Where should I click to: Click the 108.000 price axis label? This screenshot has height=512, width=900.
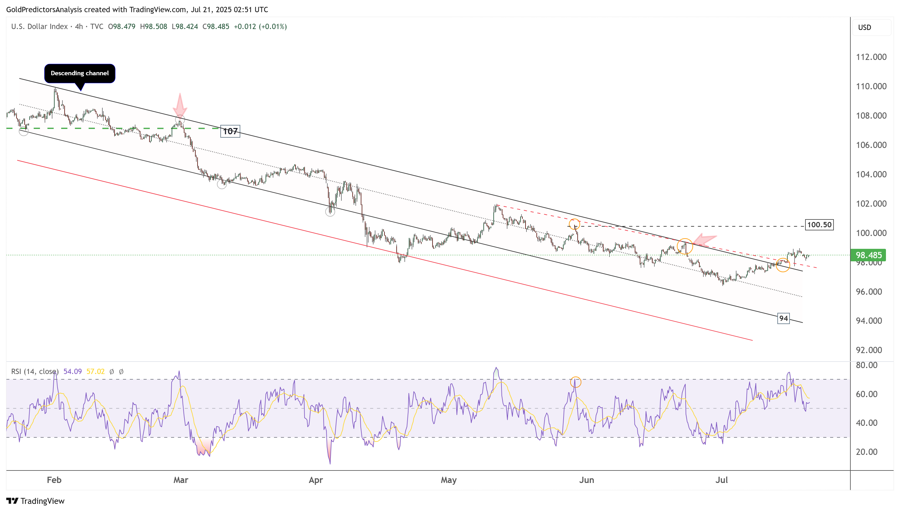click(x=871, y=116)
